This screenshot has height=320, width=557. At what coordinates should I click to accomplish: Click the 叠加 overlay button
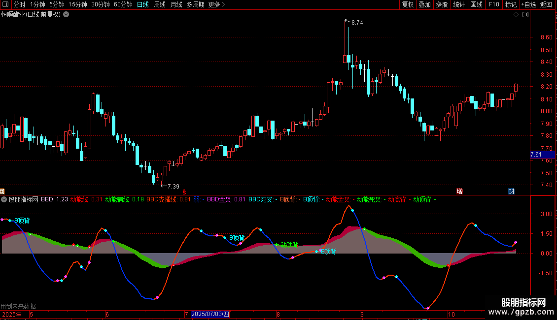point(425,4)
